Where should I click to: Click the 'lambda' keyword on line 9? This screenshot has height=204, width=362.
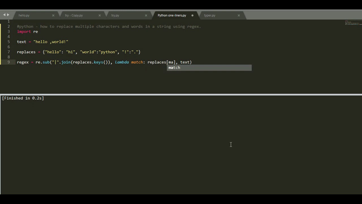point(122,62)
